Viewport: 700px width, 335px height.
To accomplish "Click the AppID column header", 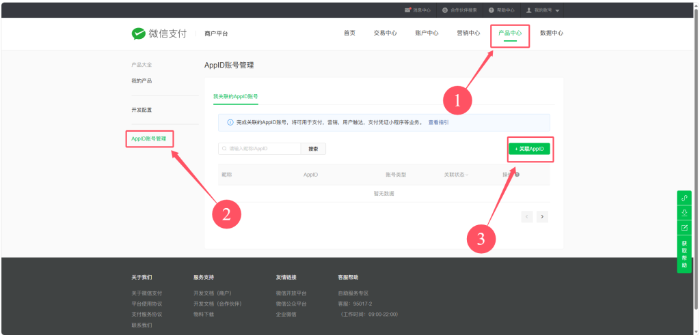I will point(311,175).
